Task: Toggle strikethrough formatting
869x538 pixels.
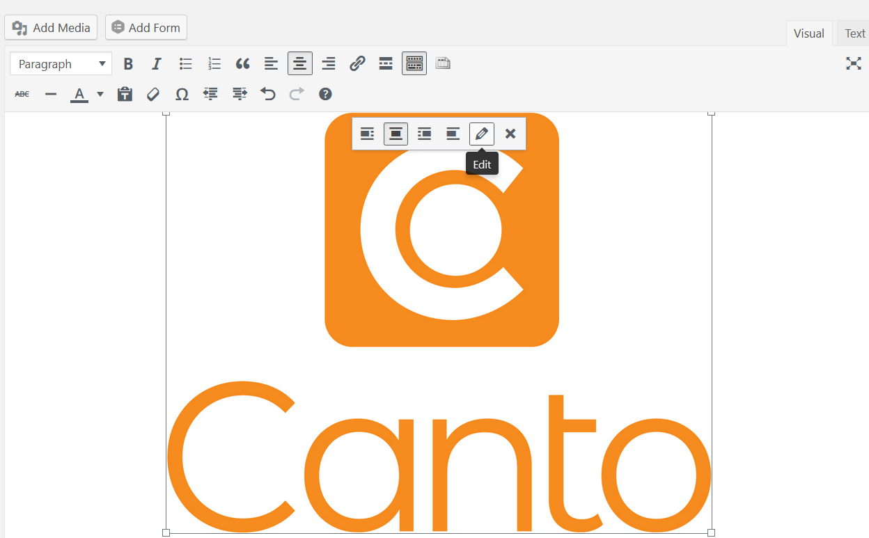Action: point(22,94)
